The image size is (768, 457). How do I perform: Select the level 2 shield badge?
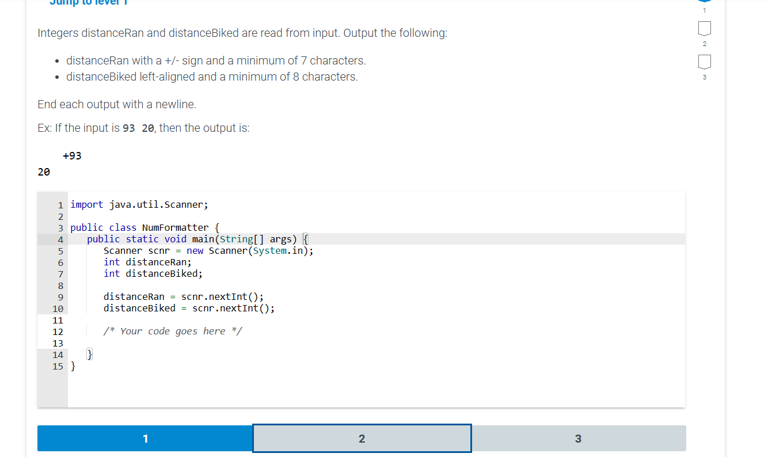click(705, 29)
